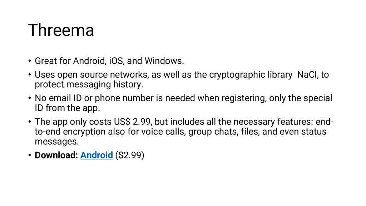Click the 'US$ 2.99' price in fourth bullet
The width and height of the screenshot is (366, 206).
132,122
